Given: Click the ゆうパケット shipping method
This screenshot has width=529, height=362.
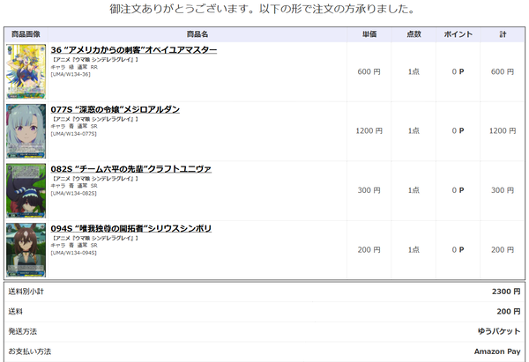Looking at the screenshot, I should tap(499, 331).
